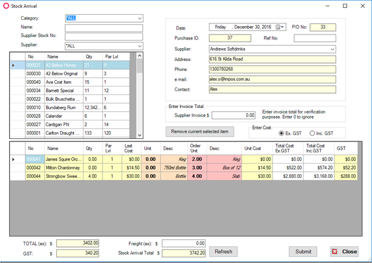The height and width of the screenshot is (263, 372).
Task: Click the Phone field 1300780268
Action: click(273, 69)
